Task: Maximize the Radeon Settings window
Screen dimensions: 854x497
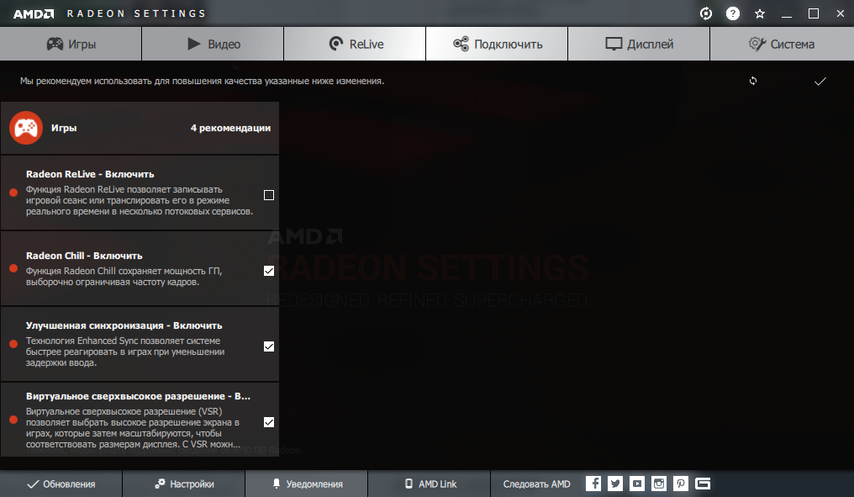Action: [x=814, y=13]
